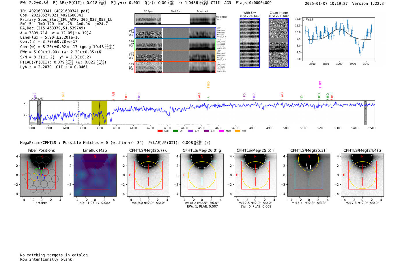
Task: Click the s/b: -1.05 +/- 0.082 caption
Action: point(95,203)
